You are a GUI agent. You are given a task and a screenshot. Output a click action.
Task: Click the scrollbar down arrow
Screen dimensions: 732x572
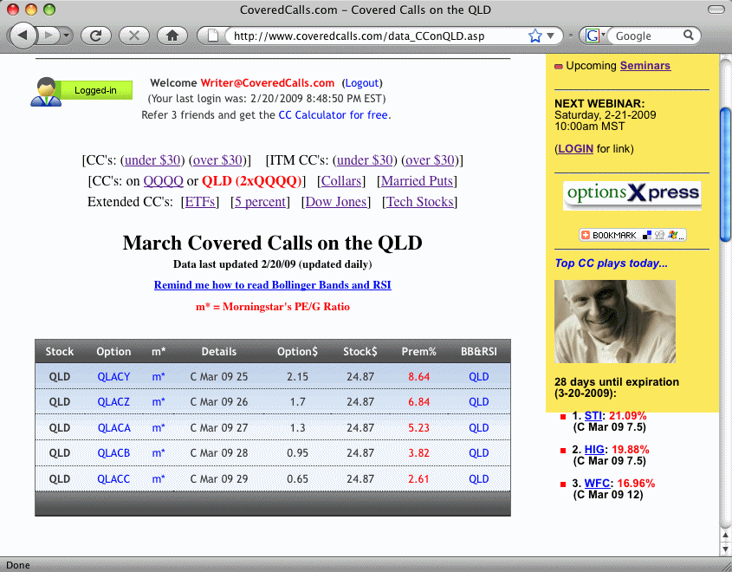725,549
